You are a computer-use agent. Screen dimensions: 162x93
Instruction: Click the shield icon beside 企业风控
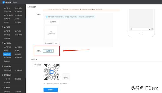3,87
